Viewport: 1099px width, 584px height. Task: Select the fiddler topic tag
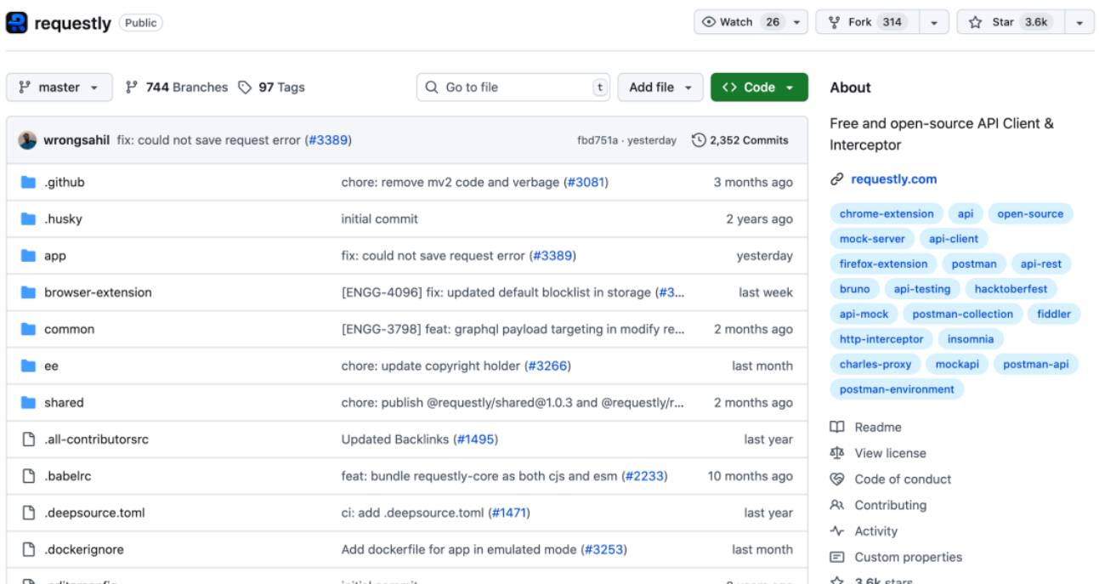1053,314
